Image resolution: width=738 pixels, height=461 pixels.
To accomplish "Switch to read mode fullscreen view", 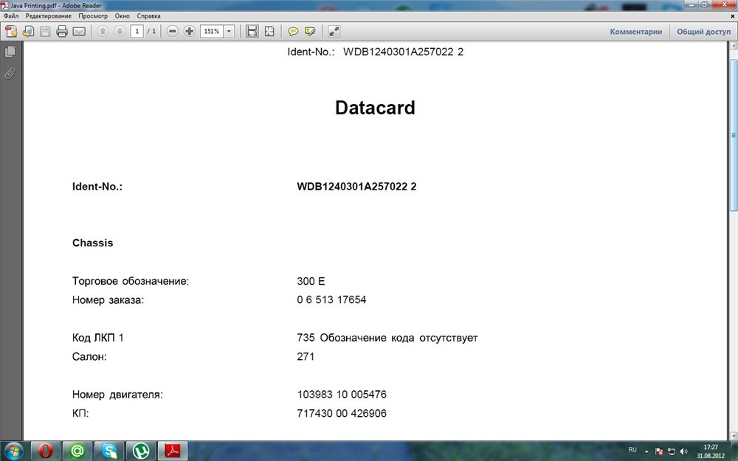I will click(x=334, y=31).
